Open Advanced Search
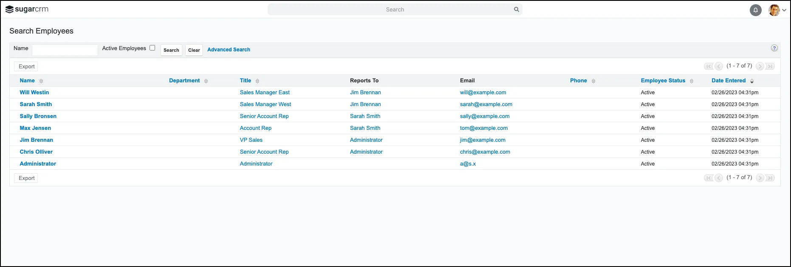 pos(229,50)
